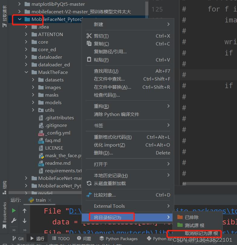Expand the utils folder
This screenshot has height=245, width=237.
click(x=33, y=110)
